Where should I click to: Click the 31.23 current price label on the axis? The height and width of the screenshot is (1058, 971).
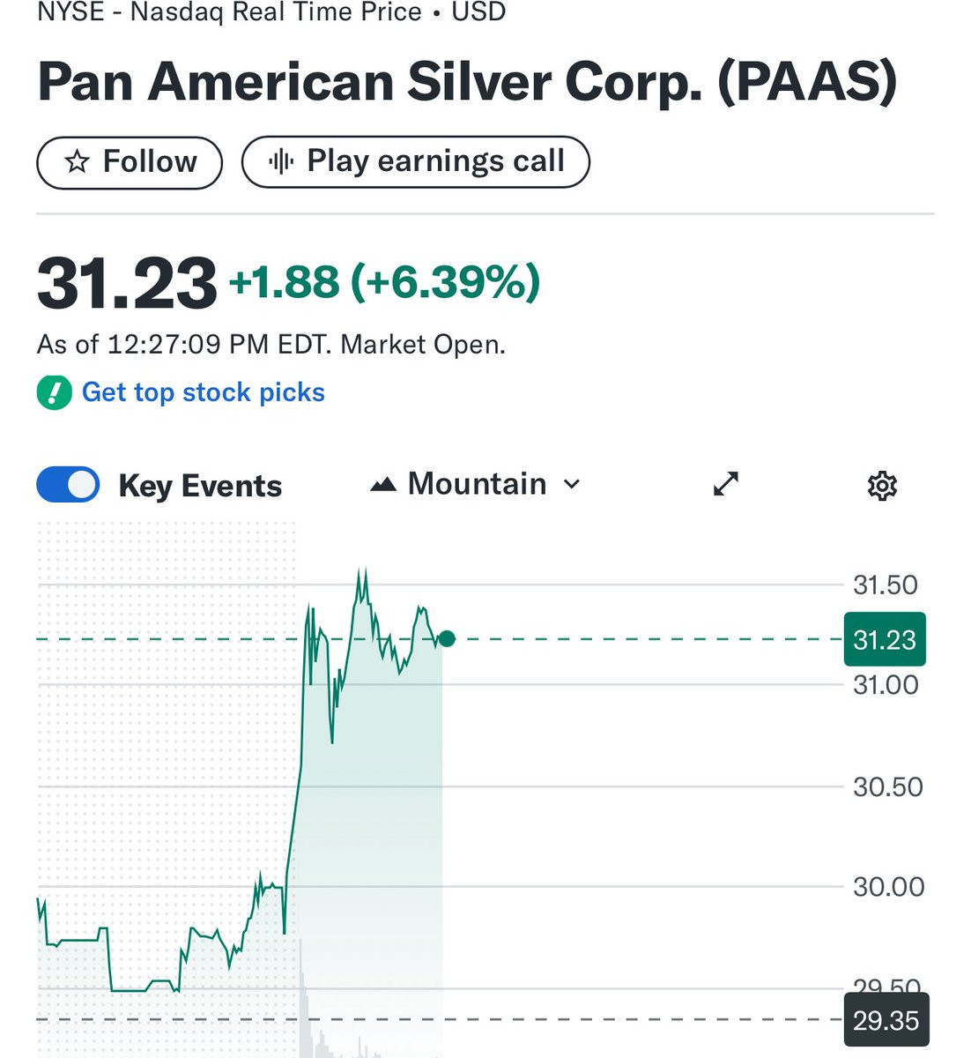(884, 639)
